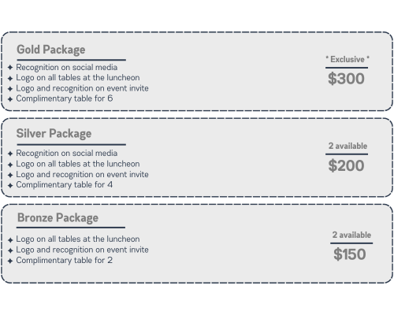
Task: Click Bronze's 2 available label
Action: [351, 235]
